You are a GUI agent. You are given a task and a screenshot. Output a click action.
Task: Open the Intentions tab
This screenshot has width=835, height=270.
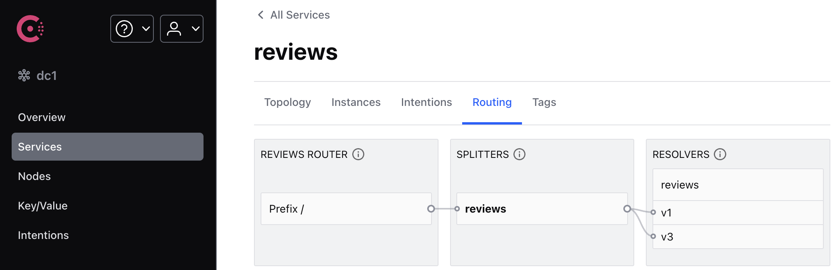pos(426,102)
